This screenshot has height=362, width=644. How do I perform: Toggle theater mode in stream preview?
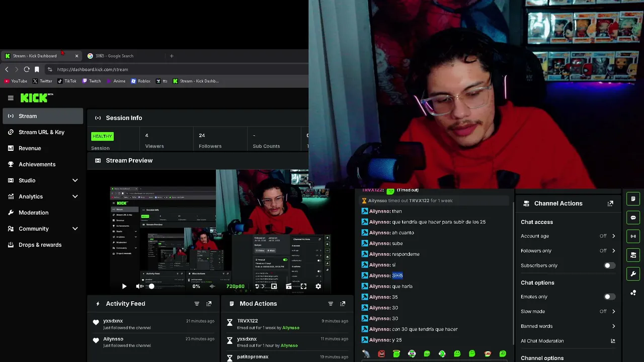coord(289,287)
